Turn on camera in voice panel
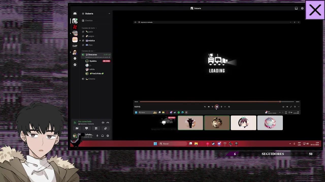325x182 pixels. 77,128
